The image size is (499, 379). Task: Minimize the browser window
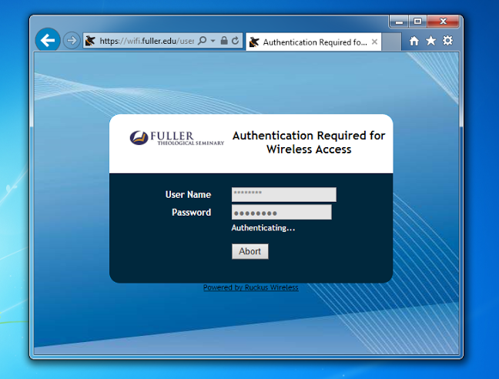pos(399,22)
